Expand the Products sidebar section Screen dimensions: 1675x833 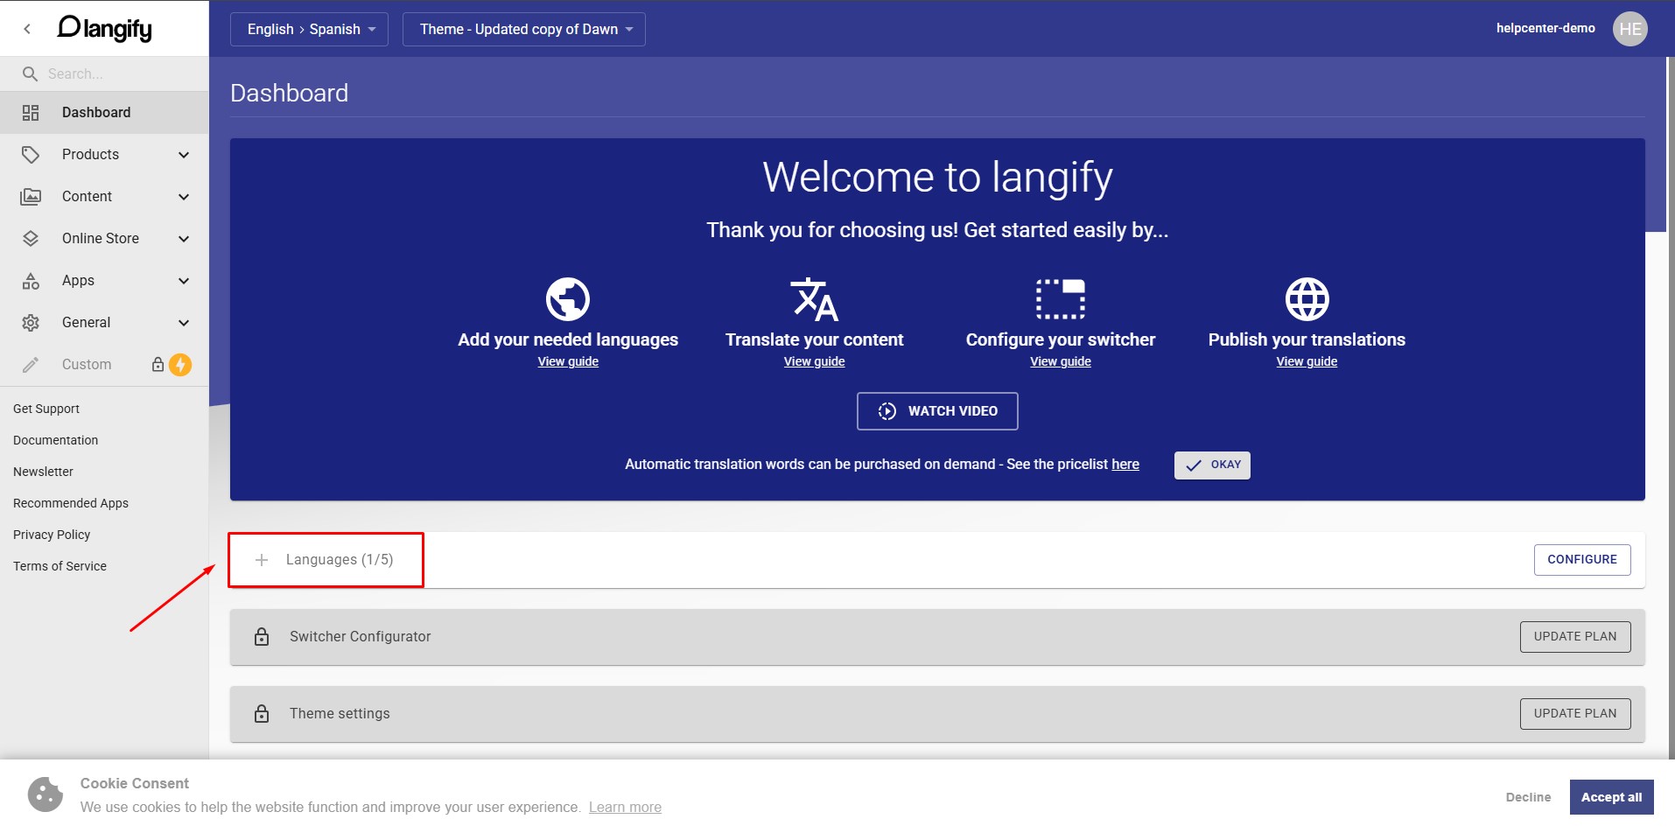click(184, 154)
